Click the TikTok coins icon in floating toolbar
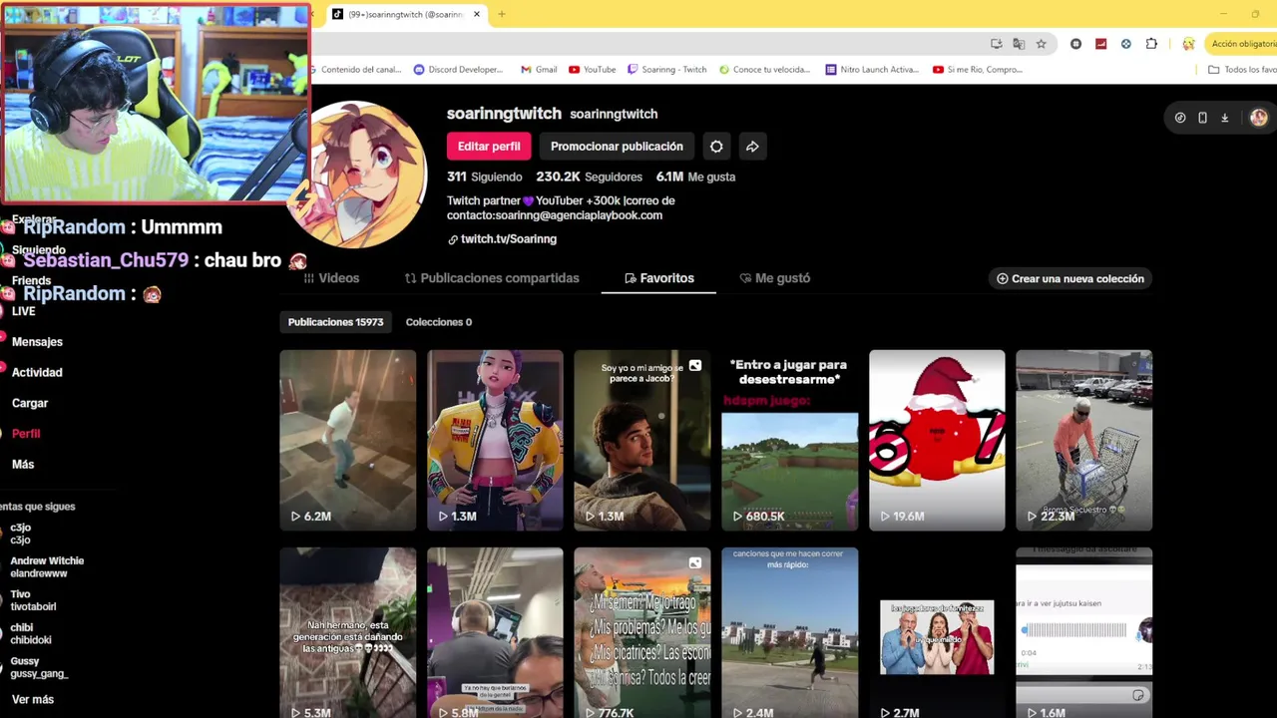1277x718 pixels. point(1180,118)
